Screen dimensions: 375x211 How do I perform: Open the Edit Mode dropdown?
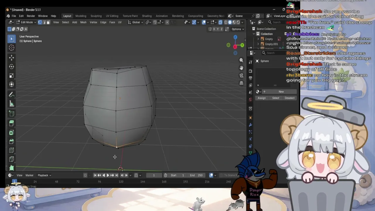pos(26,22)
